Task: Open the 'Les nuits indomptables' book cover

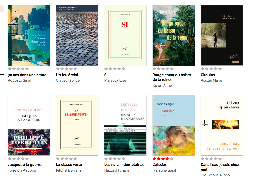Action: point(125,125)
